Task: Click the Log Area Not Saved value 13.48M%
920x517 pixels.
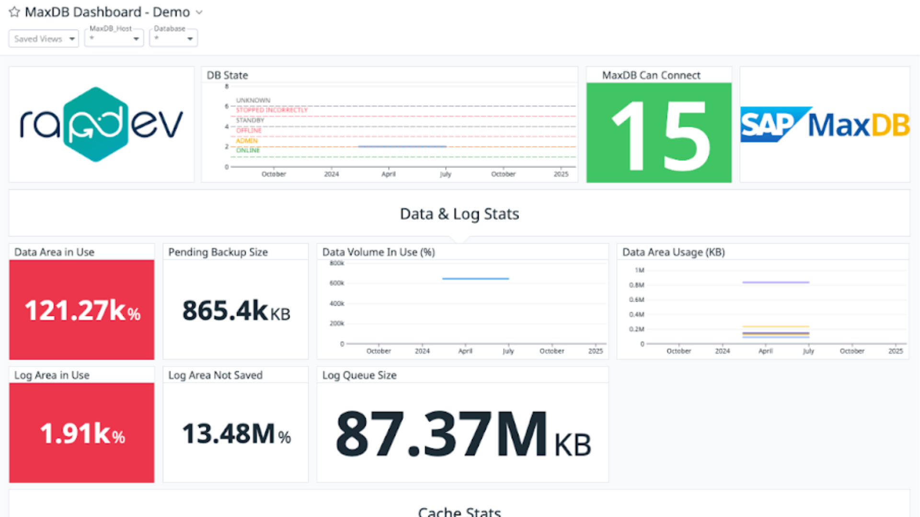Action: pyautogui.click(x=236, y=434)
